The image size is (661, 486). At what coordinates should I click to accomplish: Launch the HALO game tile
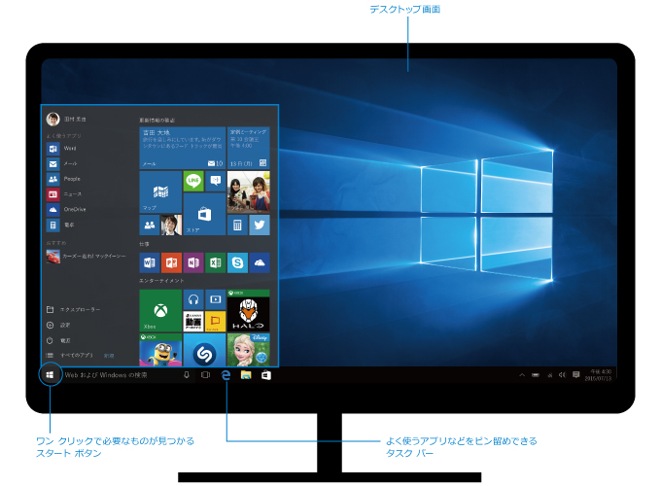248,311
